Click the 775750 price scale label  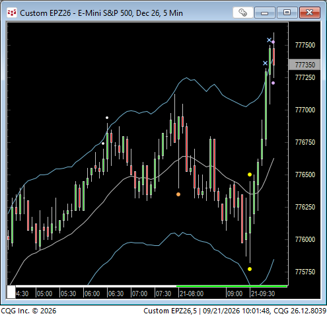(305, 272)
